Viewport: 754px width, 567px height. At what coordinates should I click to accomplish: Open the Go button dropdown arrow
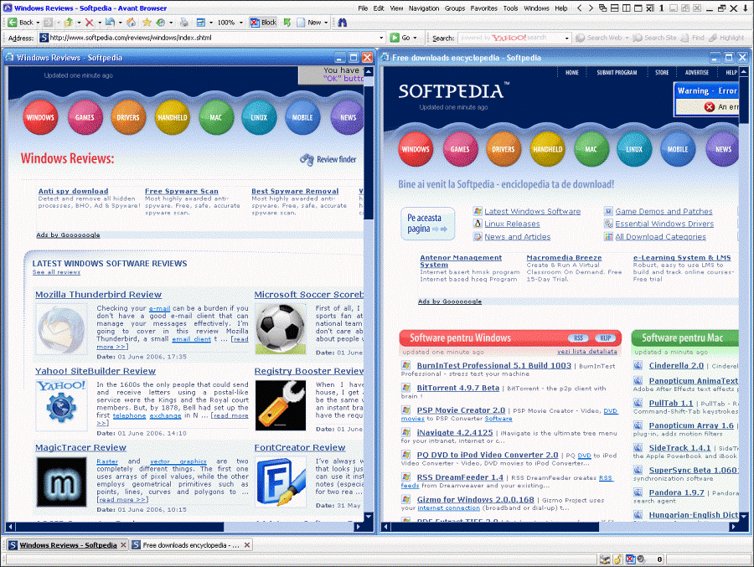tap(415, 38)
